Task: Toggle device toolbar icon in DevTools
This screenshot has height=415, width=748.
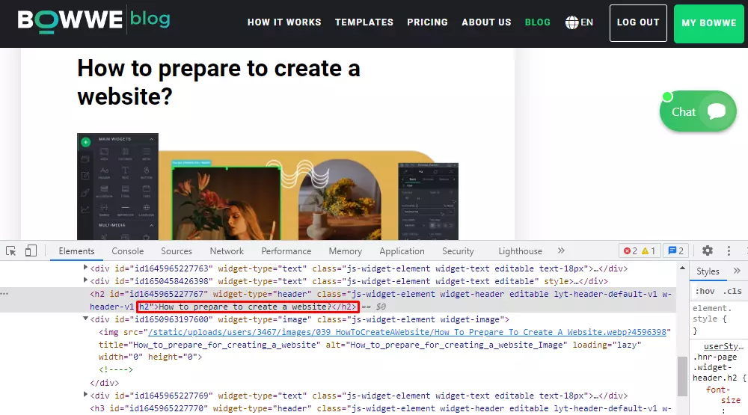Action: (x=31, y=251)
